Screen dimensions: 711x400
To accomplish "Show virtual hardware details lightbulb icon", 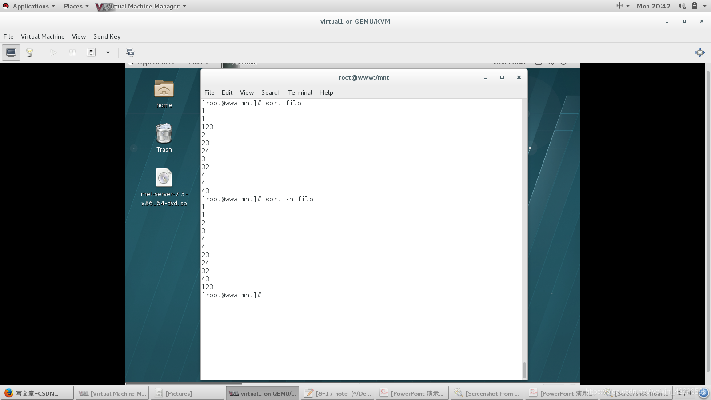I will pyautogui.click(x=30, y=52).
